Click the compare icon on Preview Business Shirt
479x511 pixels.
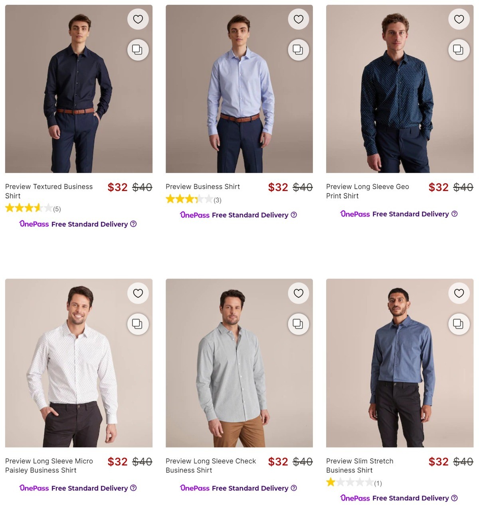point(298,50)
